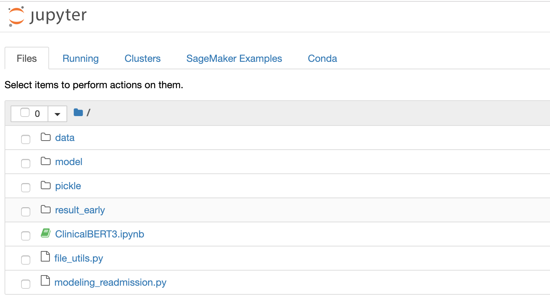Open the SageMaker Examples tab
550x300 pixels.
click(x=234, y=58)
